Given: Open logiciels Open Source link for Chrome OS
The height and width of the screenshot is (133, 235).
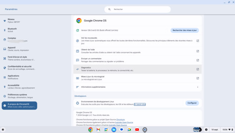Looking at the screenshot, I should (x=118, y=125).
